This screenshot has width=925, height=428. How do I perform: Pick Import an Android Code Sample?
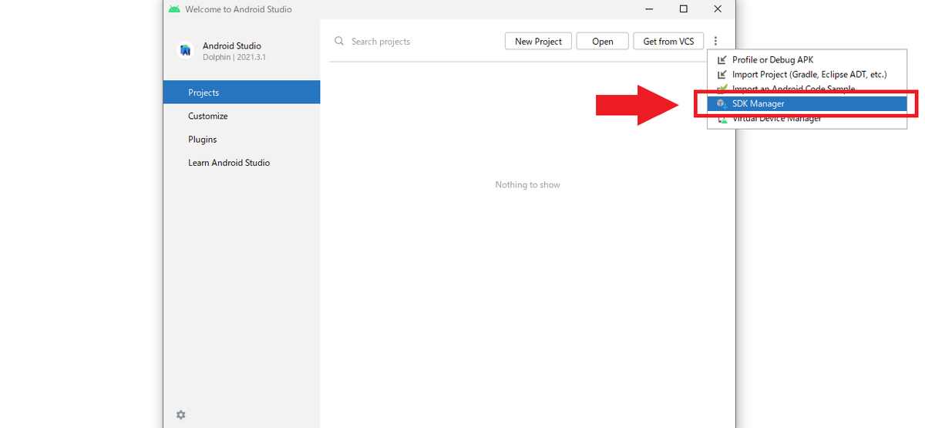(x=807, y=89)
